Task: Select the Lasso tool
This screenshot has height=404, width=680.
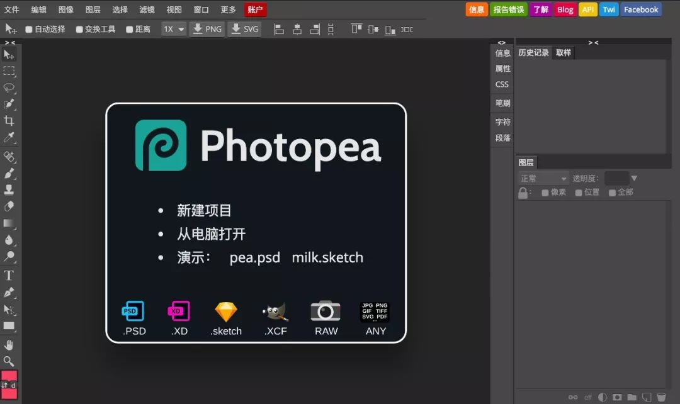Action: (x=9, y=87)
